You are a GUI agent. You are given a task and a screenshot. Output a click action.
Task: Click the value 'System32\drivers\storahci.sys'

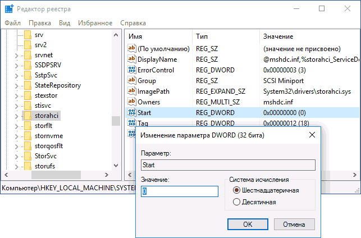click(x=307, y=91)
